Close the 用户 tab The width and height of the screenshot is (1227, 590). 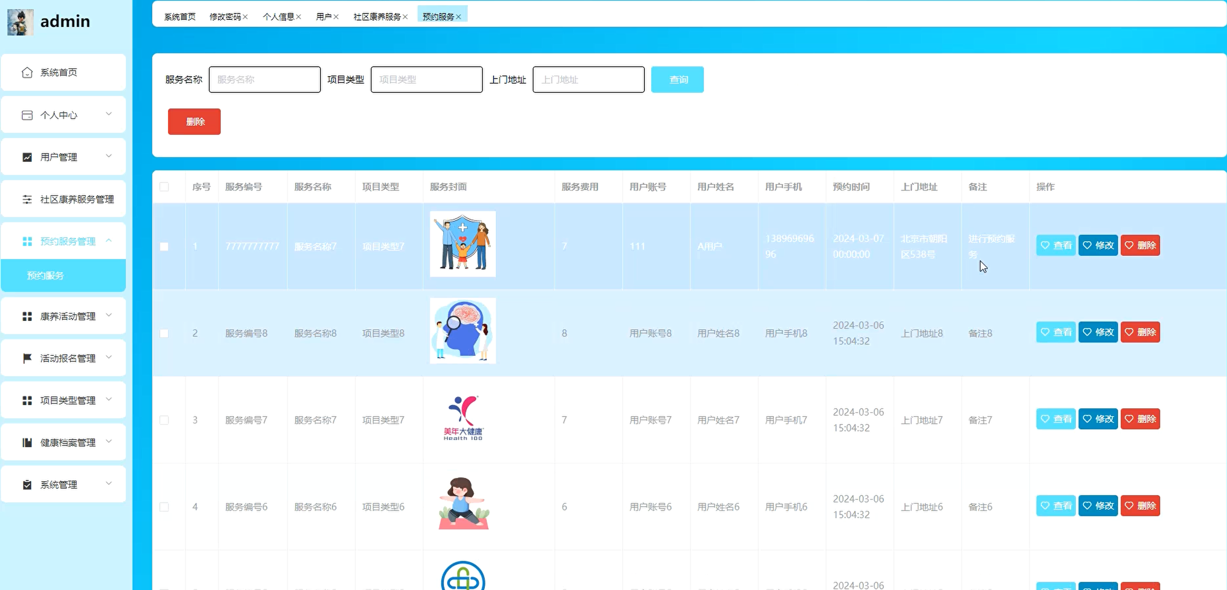[336, 17]
